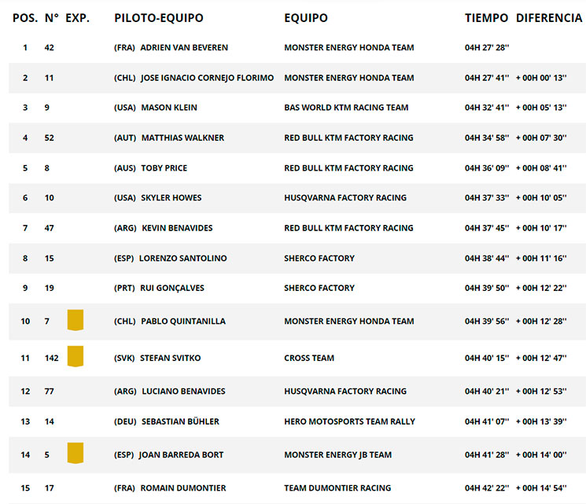
Task: Click the PILOTO-EQUIPO column header
Action: pyautogui.click(x=159, y=18)
